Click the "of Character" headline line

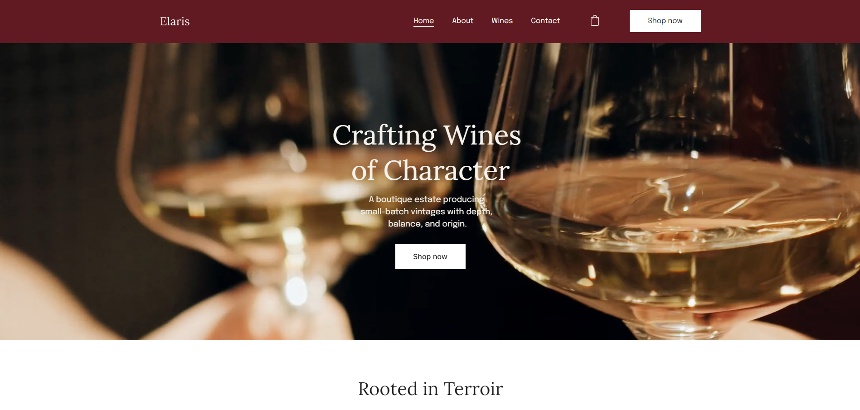click(x=431, y=170)
